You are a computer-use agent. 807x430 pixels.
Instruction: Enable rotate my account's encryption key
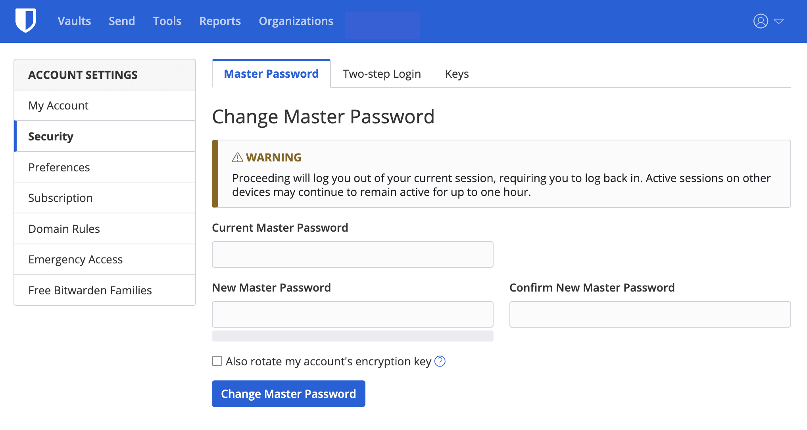(217, 361)
